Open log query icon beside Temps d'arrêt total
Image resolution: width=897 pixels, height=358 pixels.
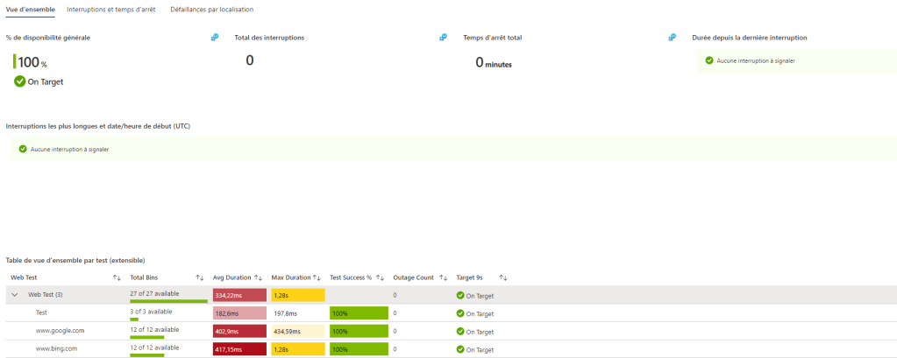[673, 38]
